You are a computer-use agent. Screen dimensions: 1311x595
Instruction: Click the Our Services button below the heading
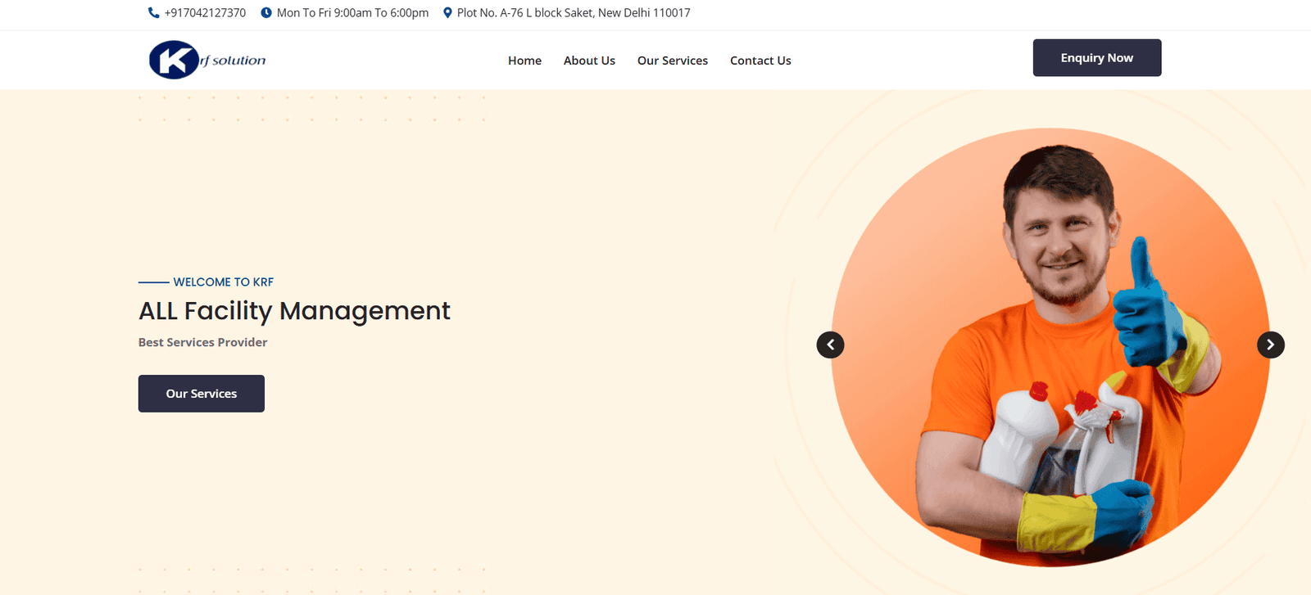201,394
